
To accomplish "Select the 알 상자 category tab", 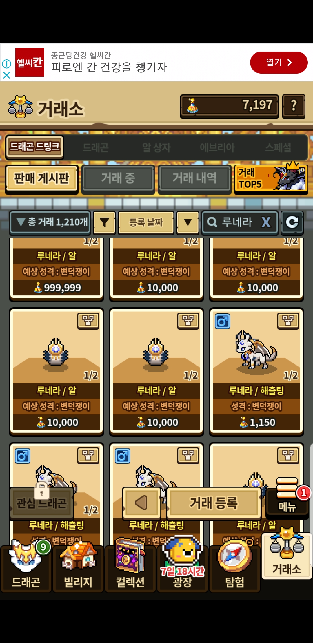I will point(156,148).
